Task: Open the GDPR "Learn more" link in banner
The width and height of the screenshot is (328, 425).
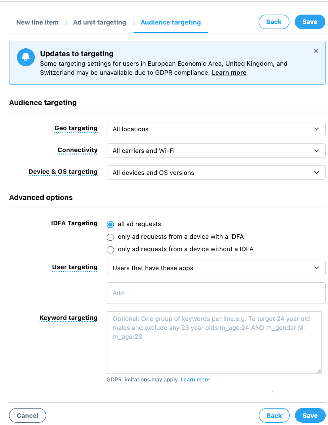Action: coord(229,73)
